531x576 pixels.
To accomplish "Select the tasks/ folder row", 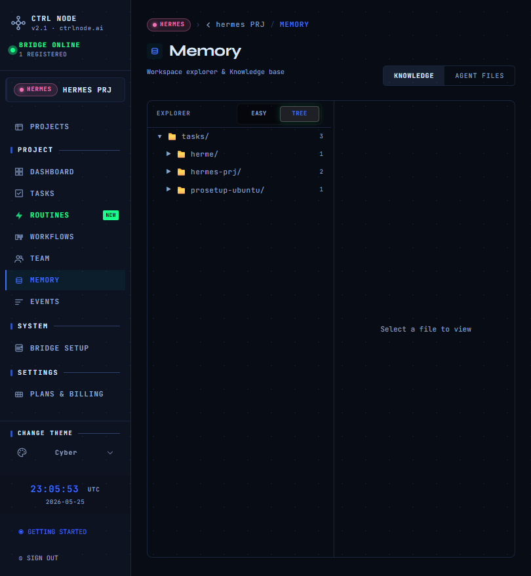I will [239, 137].
